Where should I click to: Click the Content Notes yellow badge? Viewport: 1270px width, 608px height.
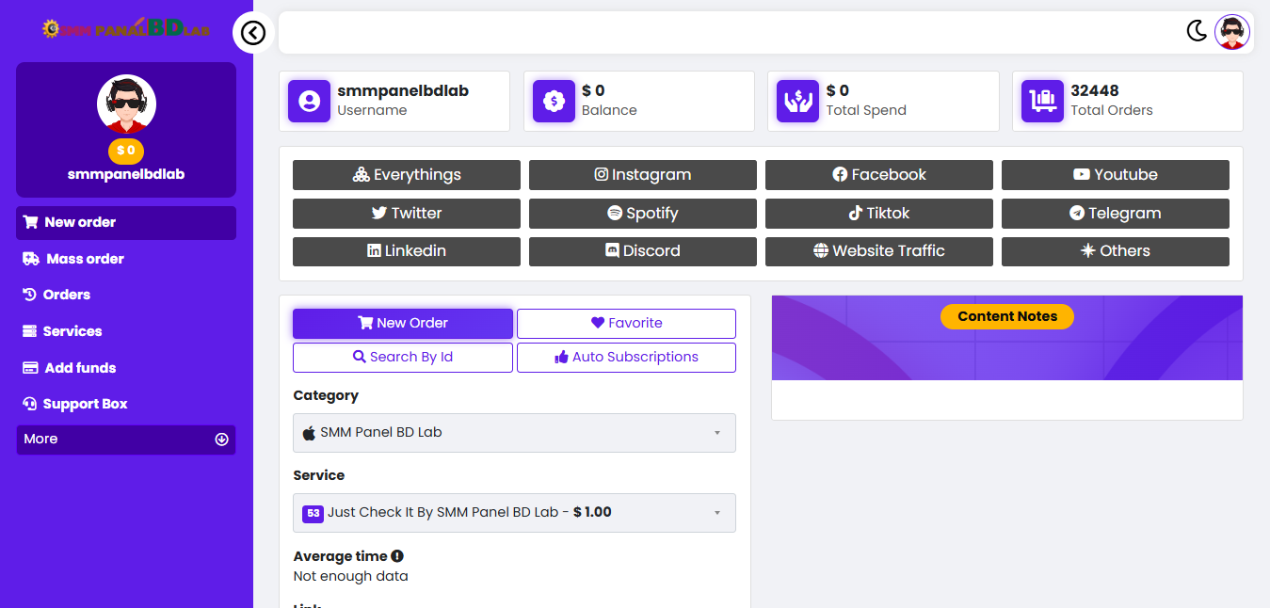point(1006,316)
